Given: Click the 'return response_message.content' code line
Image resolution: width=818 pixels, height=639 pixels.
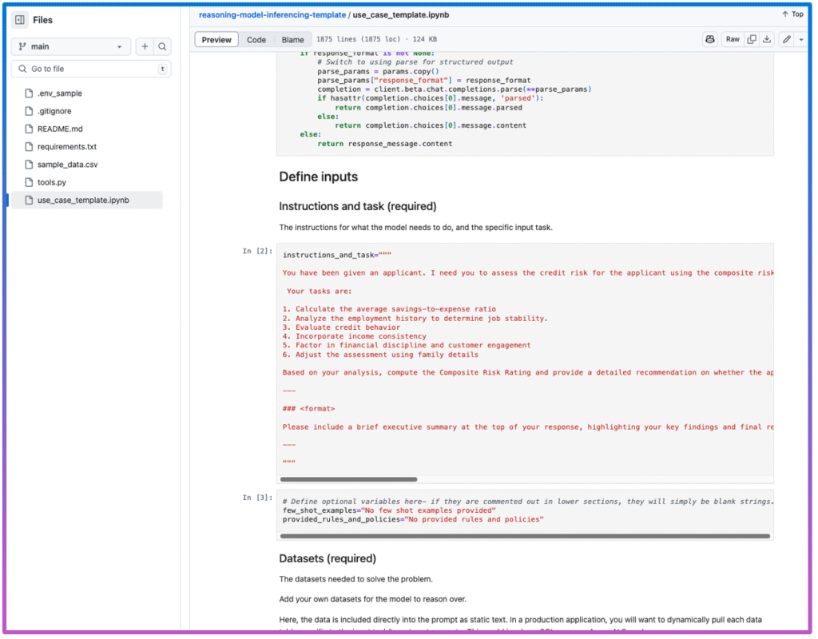Looking at the screenshot, I should [384, 144].
